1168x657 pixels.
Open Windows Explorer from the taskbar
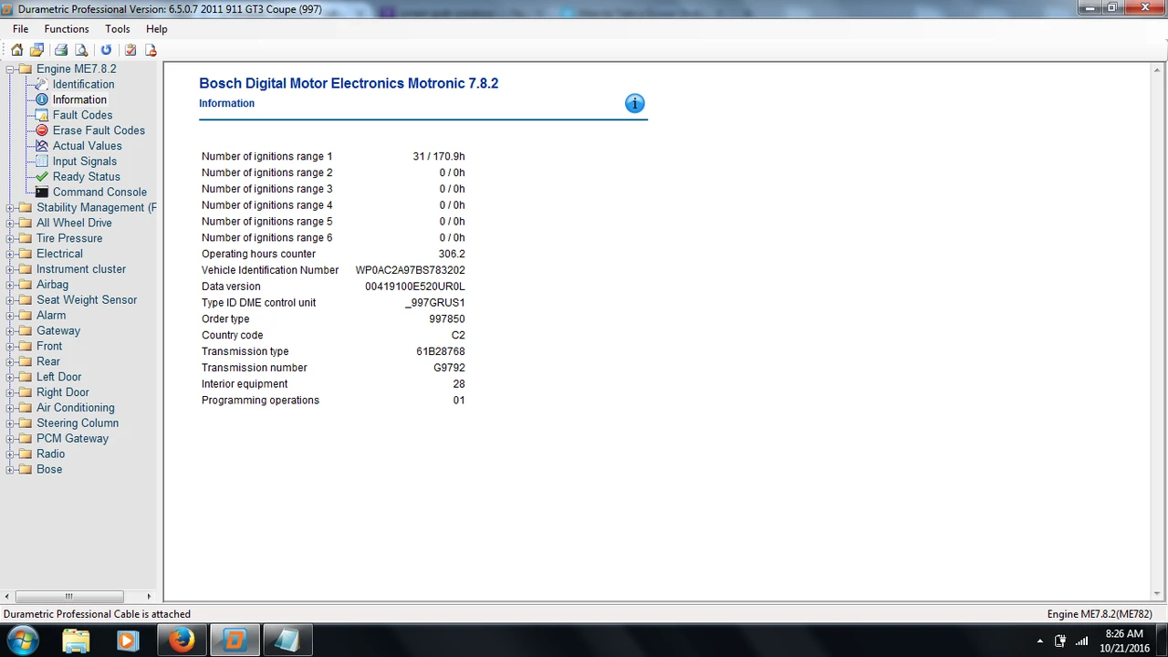tap(77, 641)
